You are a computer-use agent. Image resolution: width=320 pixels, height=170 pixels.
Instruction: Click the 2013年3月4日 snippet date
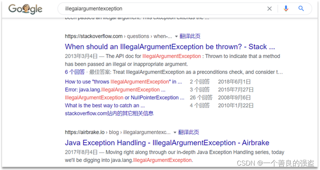[81, 56]
